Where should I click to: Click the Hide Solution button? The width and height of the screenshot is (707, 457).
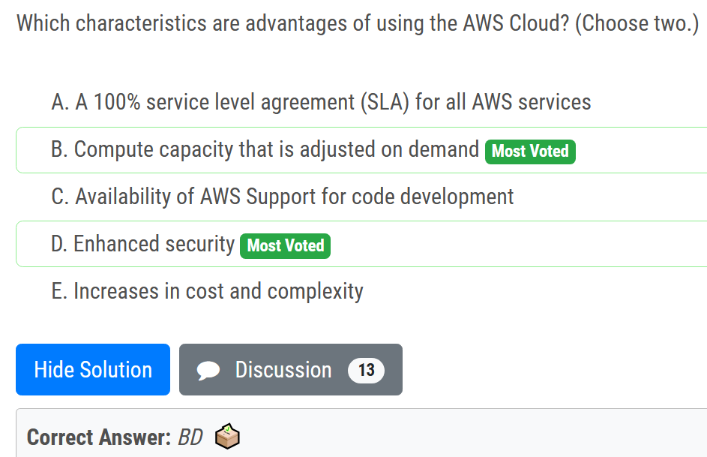[x=93, y=369]
